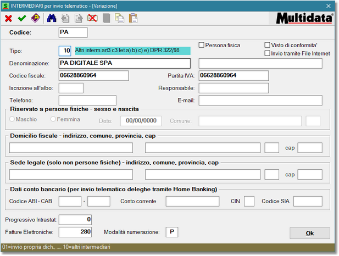Click Domicilio fiscale indirizzo field
The image size is (339, 256).
(x=71, y=148)
